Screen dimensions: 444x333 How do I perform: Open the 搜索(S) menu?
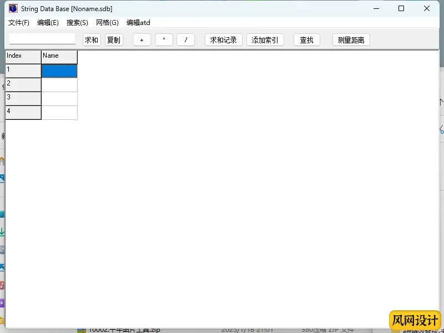pos(77,23)
